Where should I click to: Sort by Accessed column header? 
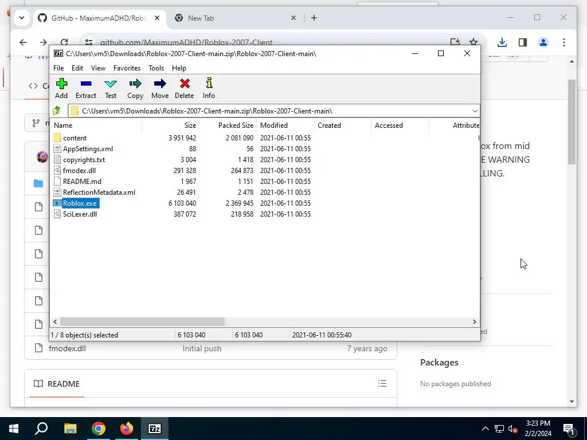[400, 125]
